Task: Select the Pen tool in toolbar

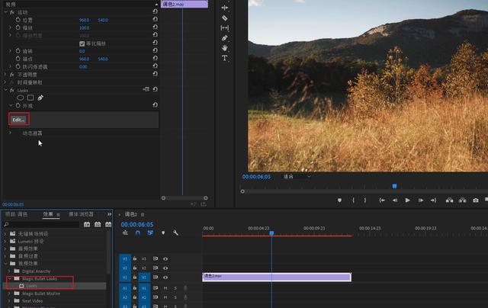Action: [225, 38]
